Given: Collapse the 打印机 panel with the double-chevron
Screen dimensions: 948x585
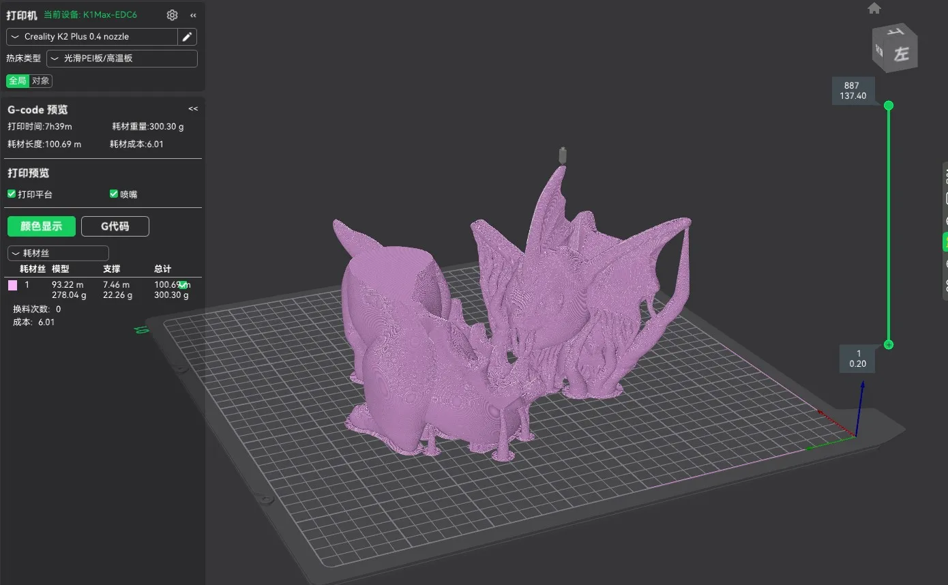Looking at the screenshot, I should point(193,15).
